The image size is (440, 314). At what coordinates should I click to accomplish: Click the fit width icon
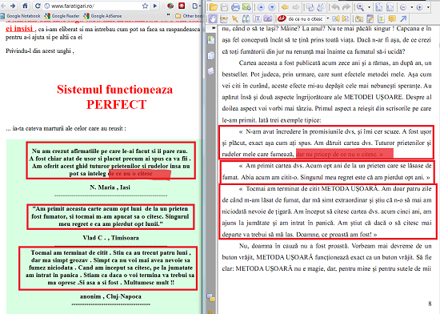390,6
